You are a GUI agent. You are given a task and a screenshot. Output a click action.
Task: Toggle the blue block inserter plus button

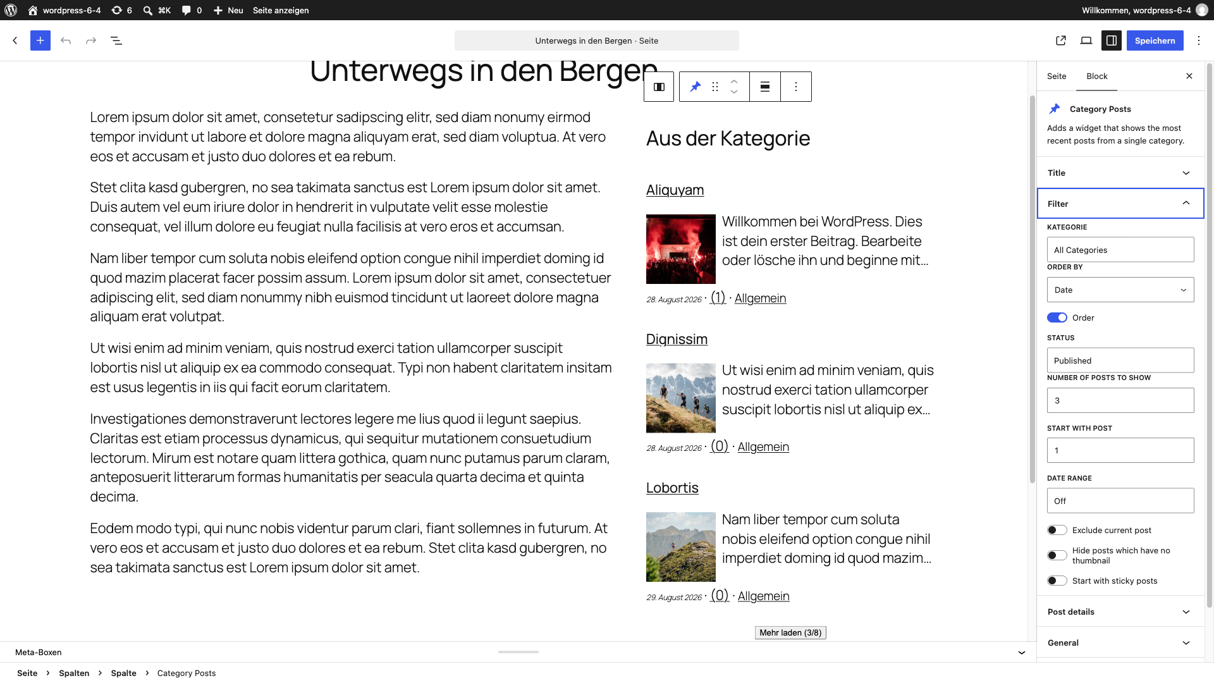click(40, 40)
